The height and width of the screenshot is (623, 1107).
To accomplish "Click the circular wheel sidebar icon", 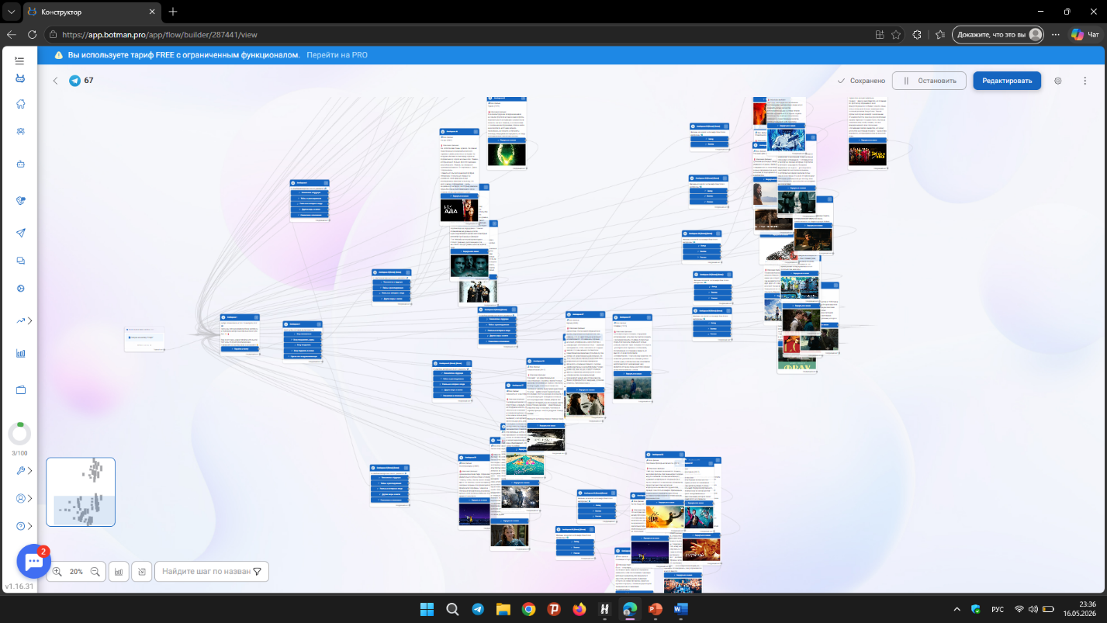I will [x=21, y=289].
